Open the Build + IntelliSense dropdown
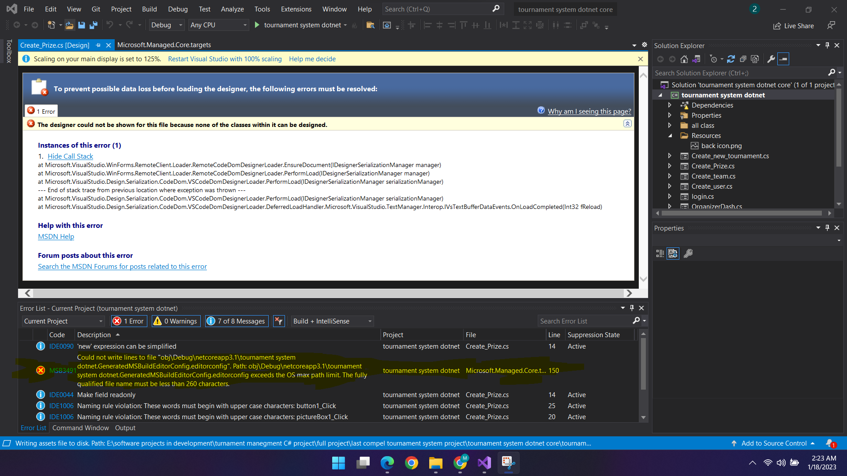Image resolution: width=847 pixels, height=476 pixels. pos(332,321)
